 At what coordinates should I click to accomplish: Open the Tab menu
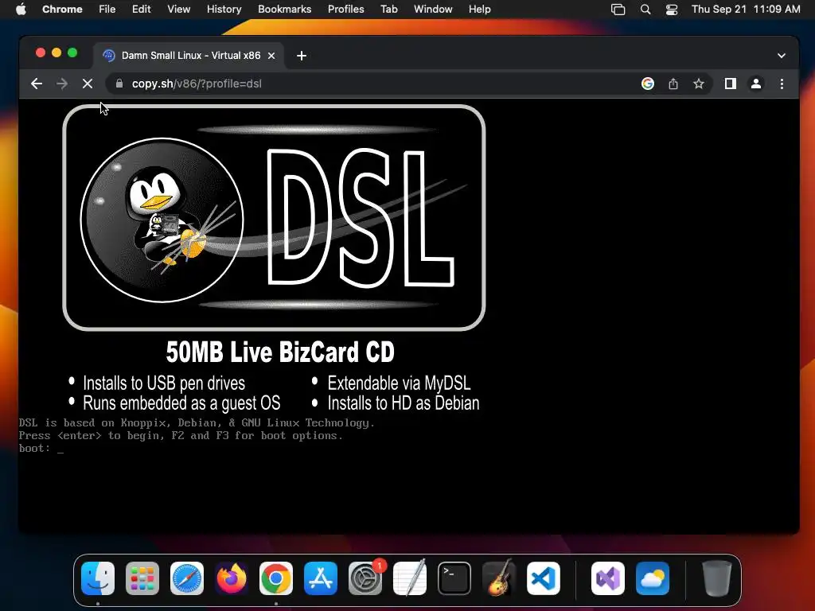388,9
